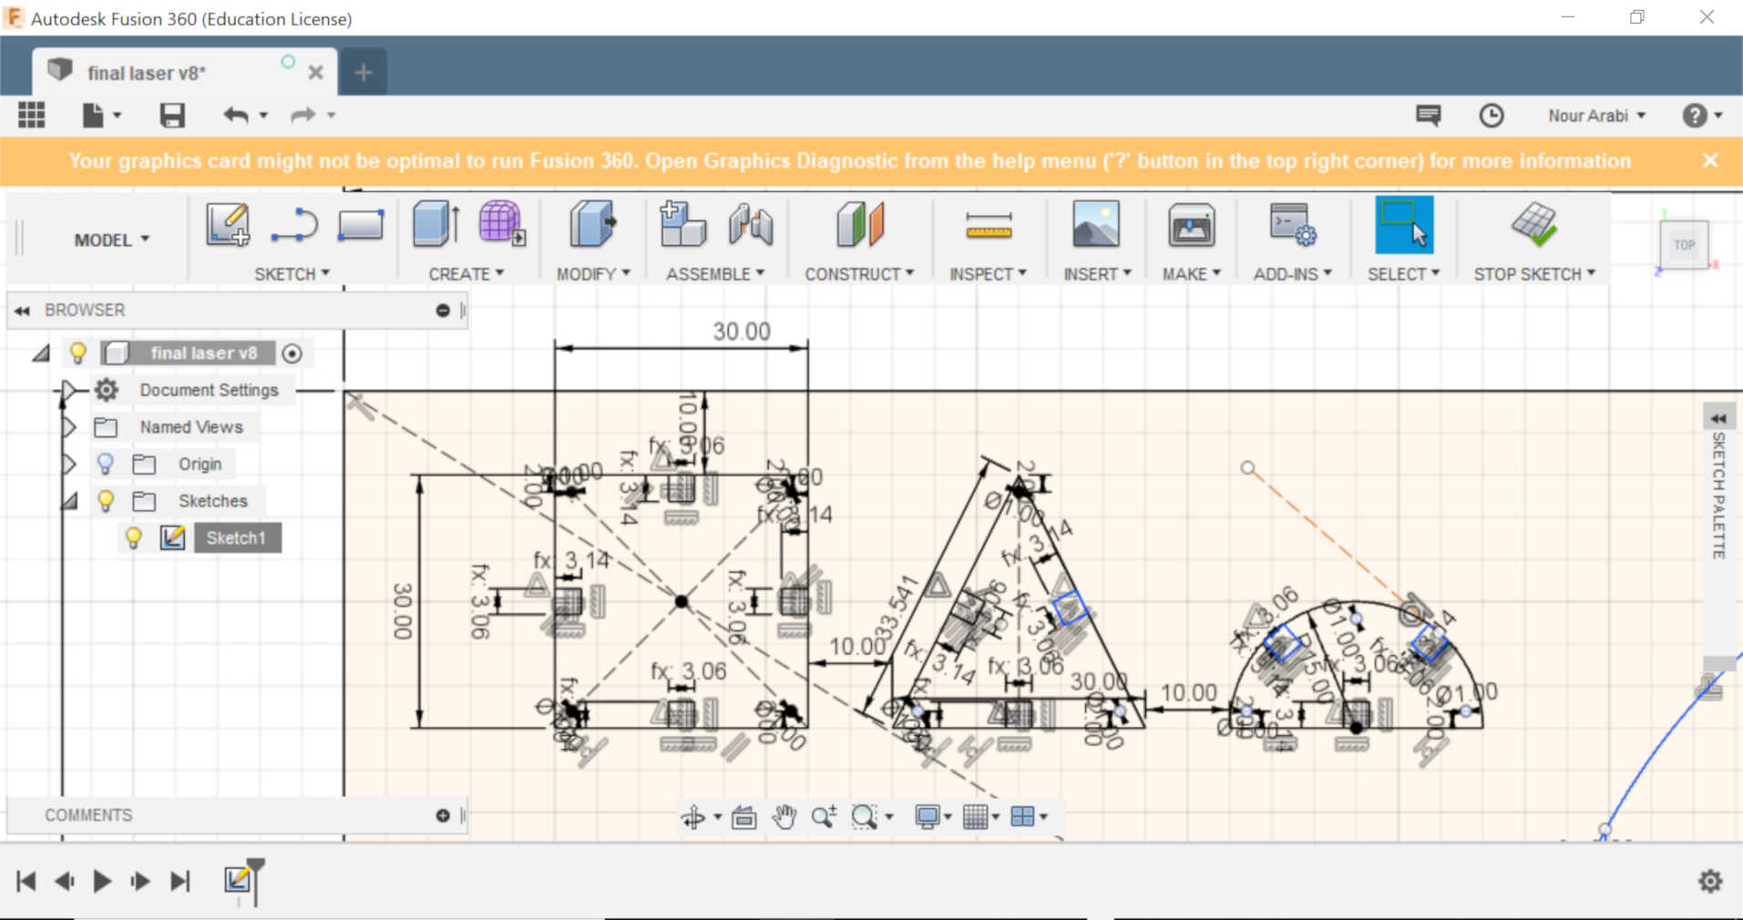Viewport: 1743px width, 920px height.
Task: Open the job status clock icon
Action: [x=1492, y=116]
